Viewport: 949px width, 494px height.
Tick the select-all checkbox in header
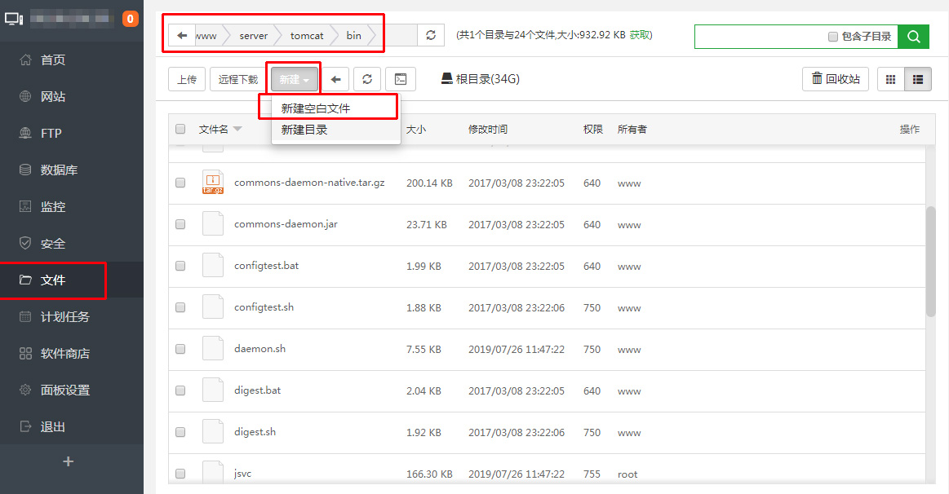(x=180, y=129)
